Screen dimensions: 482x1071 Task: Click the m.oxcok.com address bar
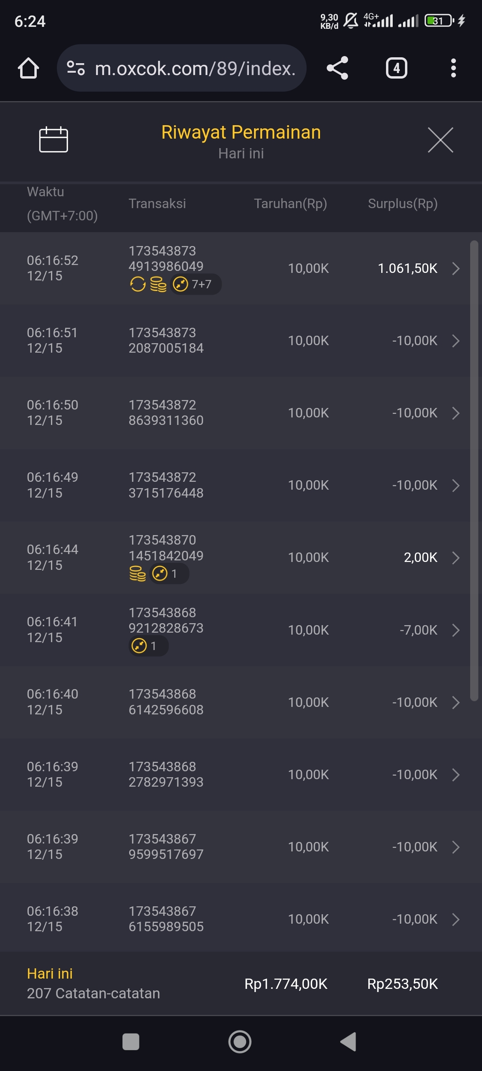coord(195,68)
